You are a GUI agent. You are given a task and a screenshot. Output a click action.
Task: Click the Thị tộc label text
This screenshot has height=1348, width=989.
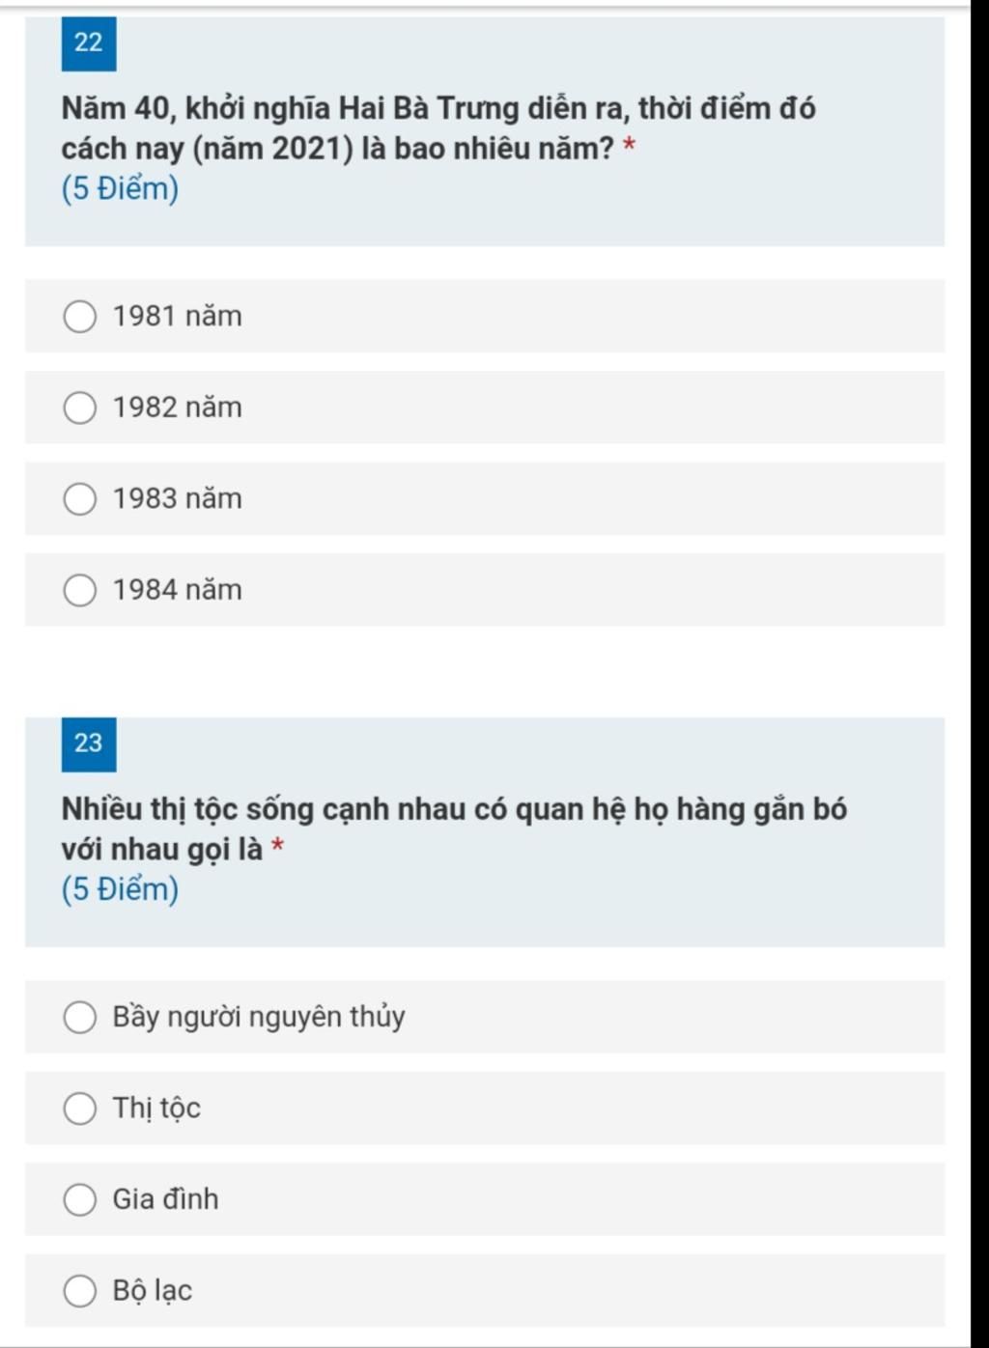click(x=156, y=1109)
